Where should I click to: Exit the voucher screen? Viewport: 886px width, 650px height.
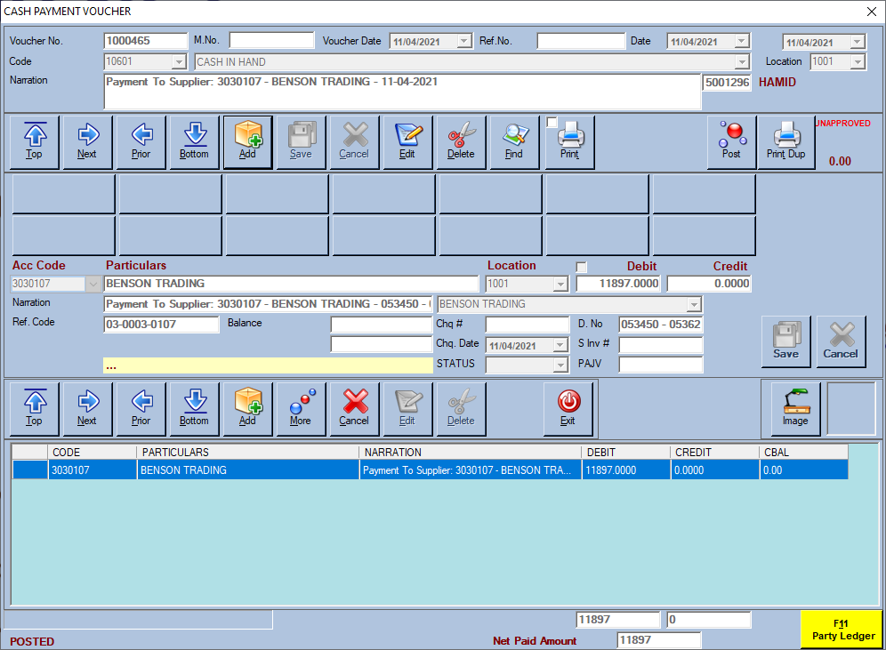coord(568,409)
